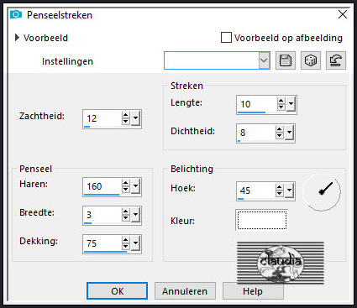357x308 pixels.
Task: Open the Dekking slider dropdown arrow
Action: click(x=135, y=243)
